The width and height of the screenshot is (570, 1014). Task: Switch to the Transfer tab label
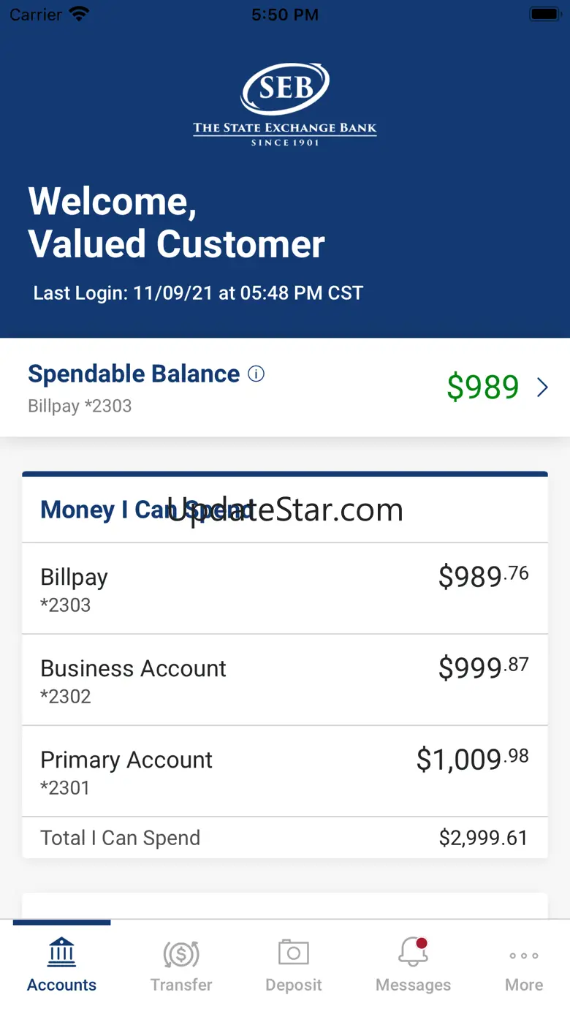click(x=181, y=985)
